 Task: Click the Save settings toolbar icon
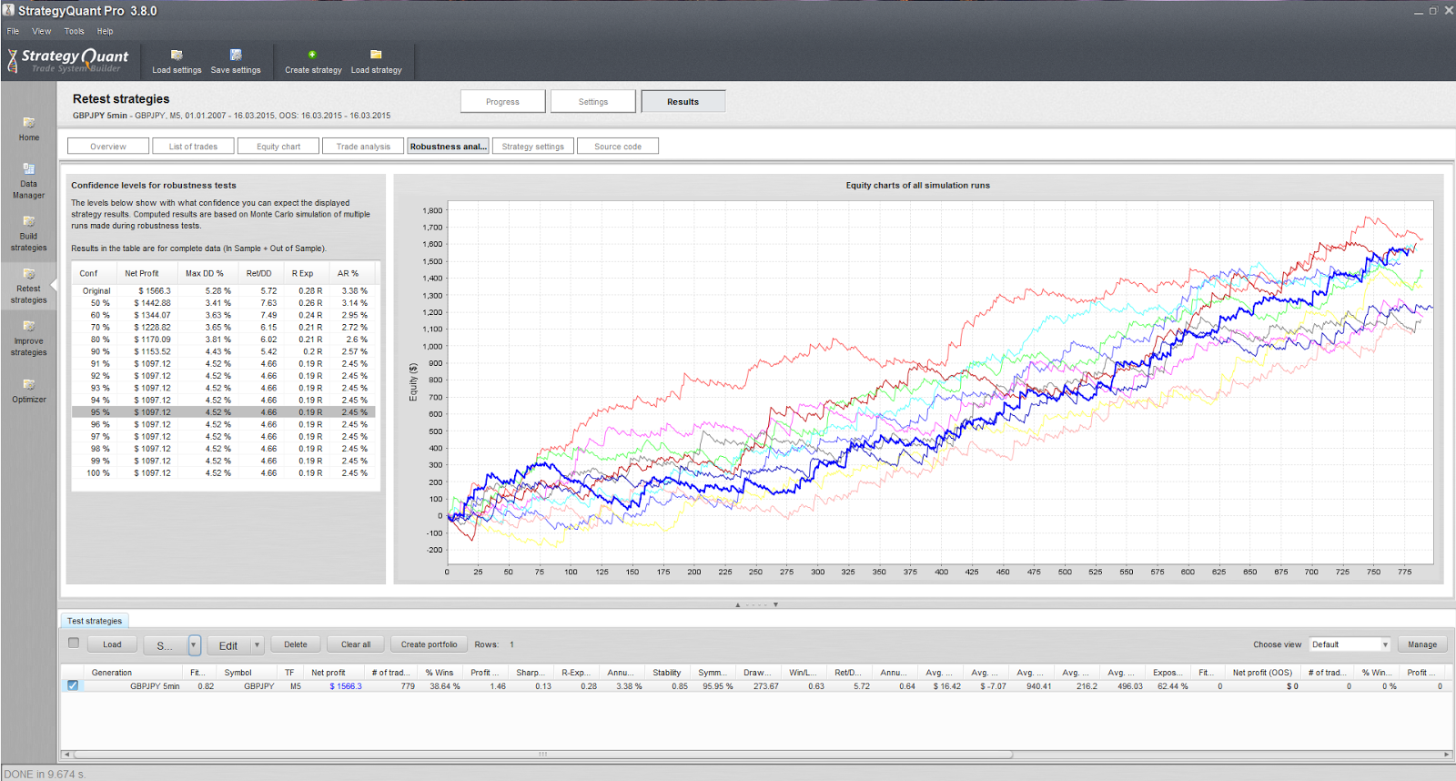(236, 55)
